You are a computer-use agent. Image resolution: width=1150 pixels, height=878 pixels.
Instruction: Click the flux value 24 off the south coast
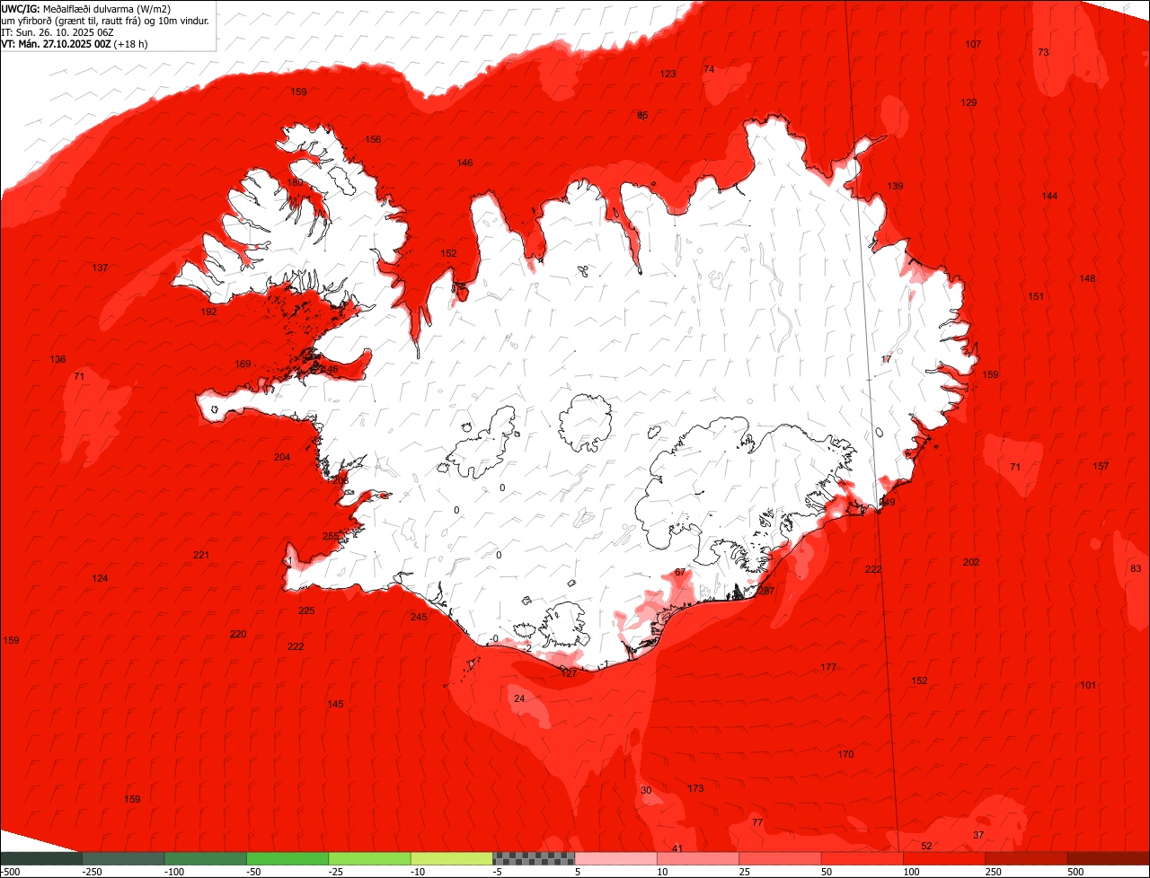pos(519,698)
